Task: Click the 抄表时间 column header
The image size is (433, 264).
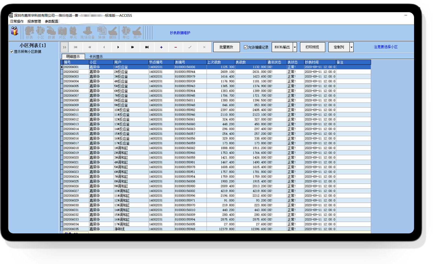Action: coord(320,62)
